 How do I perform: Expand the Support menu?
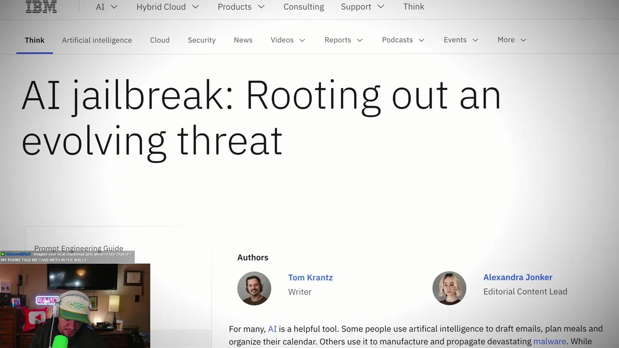(363, 7)
